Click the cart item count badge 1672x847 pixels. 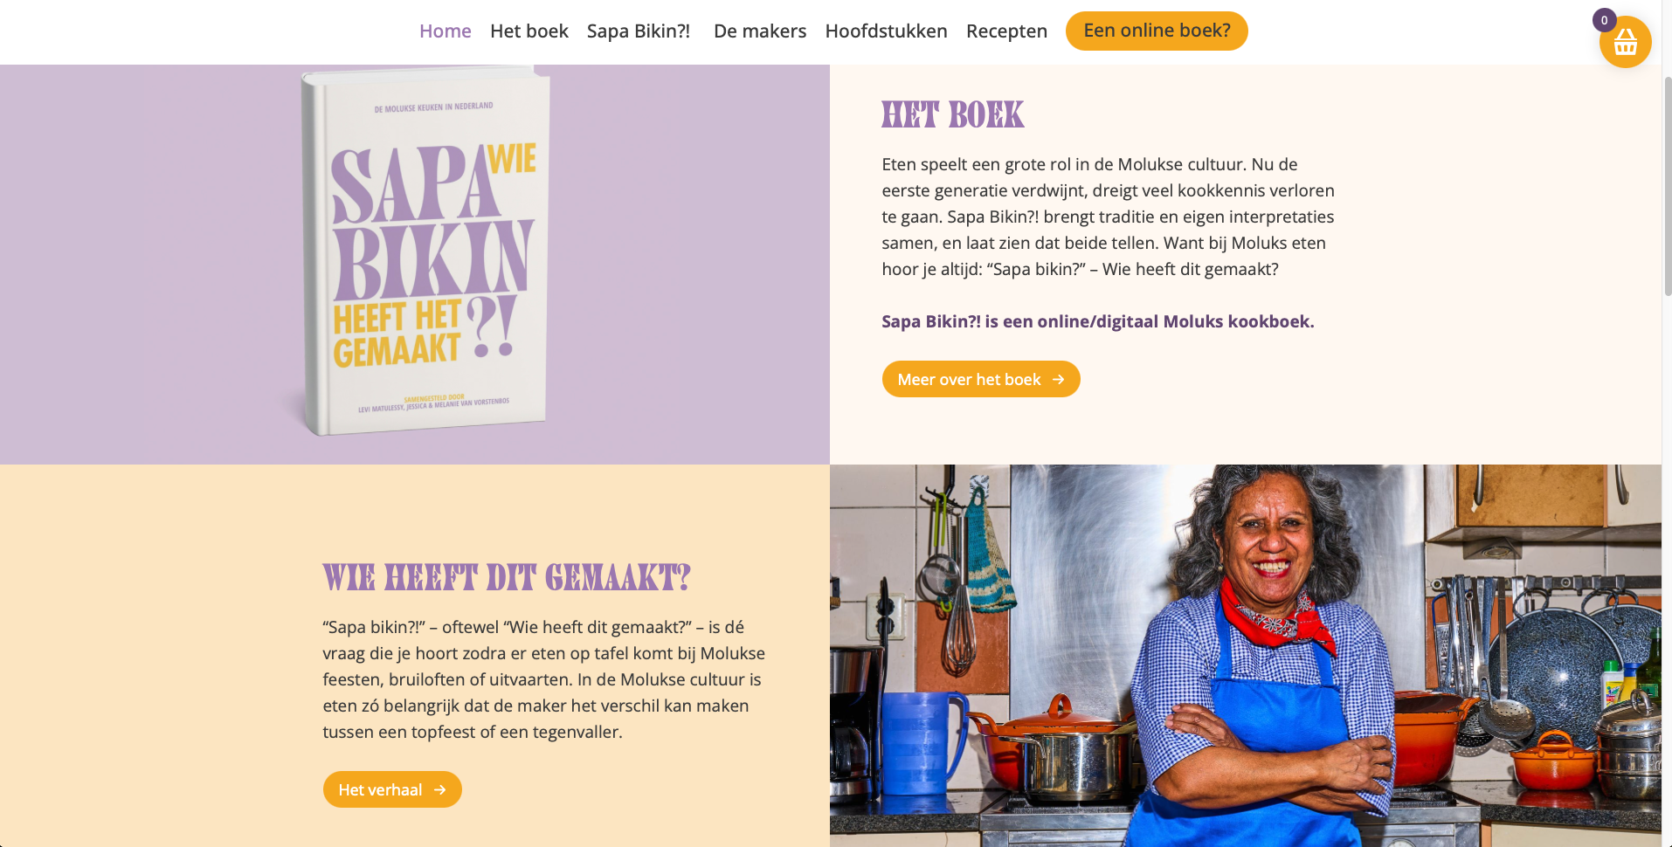point(1604,20)
